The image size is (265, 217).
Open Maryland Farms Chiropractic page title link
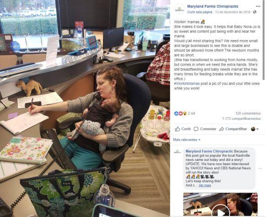tap(213, 6)
